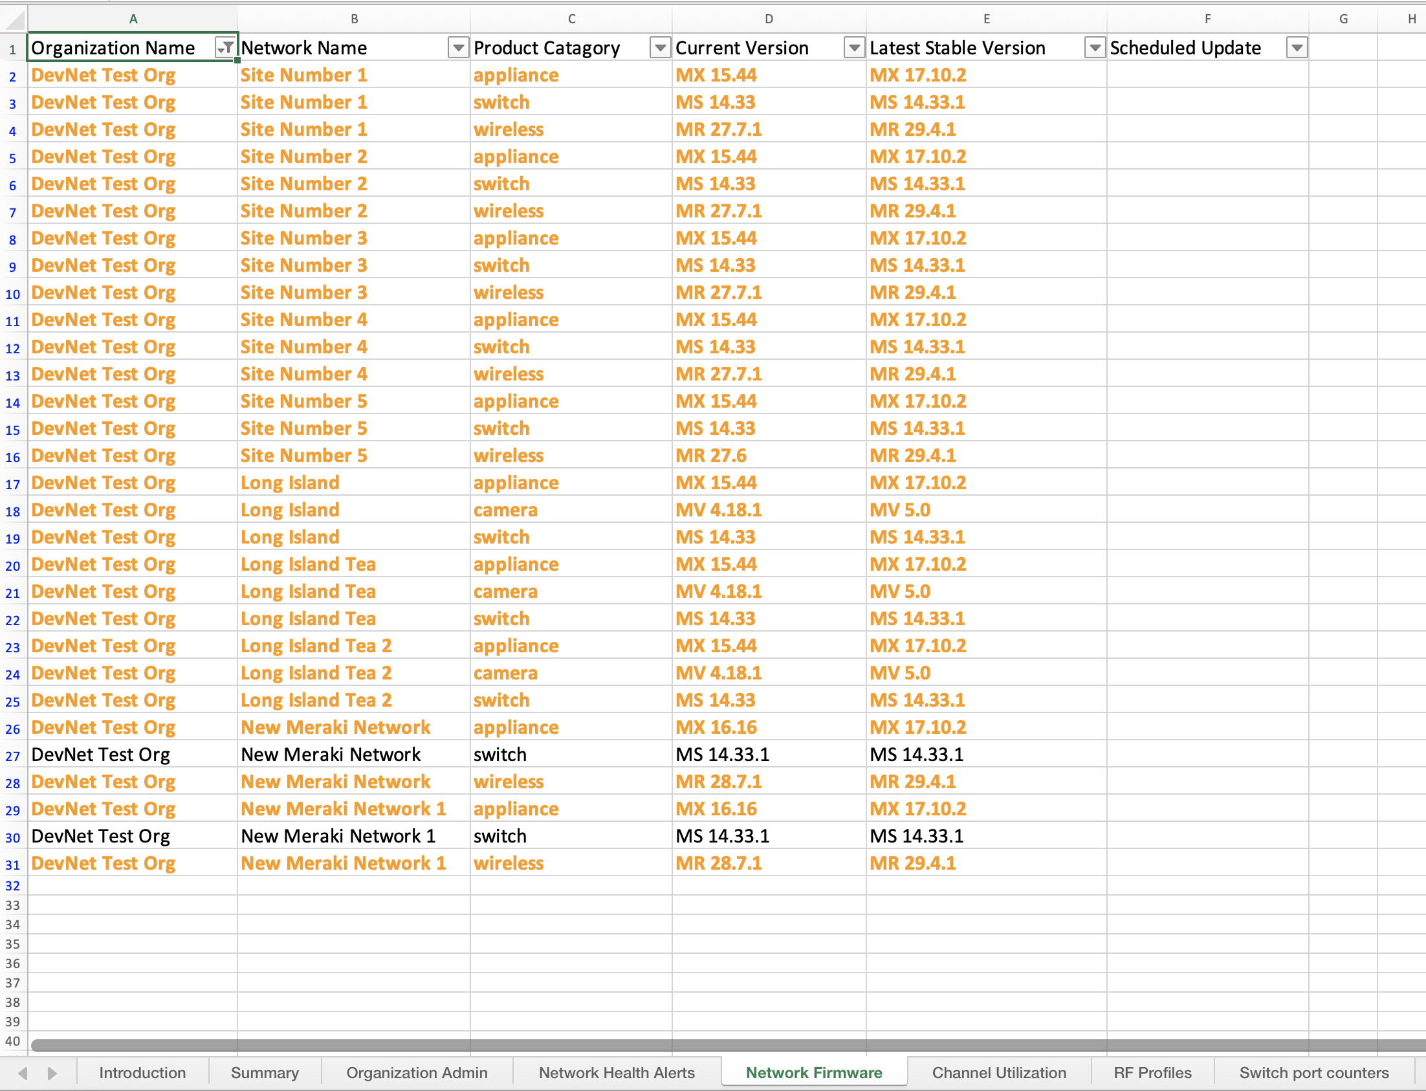This screenshot has width=1426, height=1091.
Task: Select column D header
Action: [x=768, y=19]
